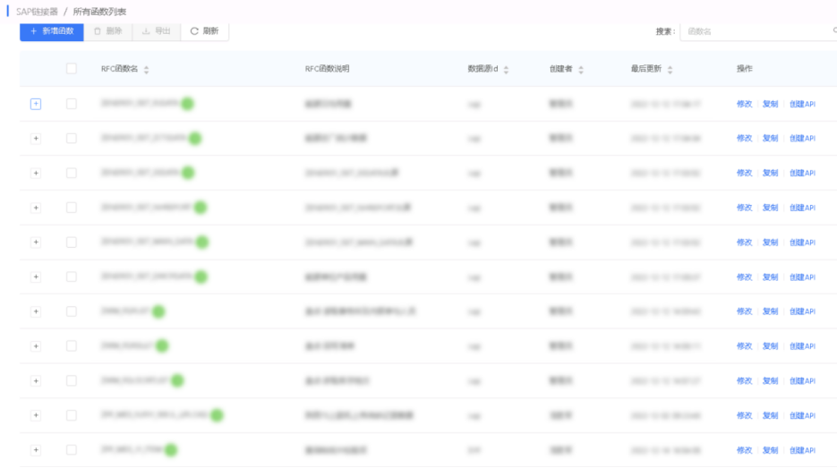The height and width of the screenshot is (468, 837).
Task: Expand the third table row
Action: [36, 173]
